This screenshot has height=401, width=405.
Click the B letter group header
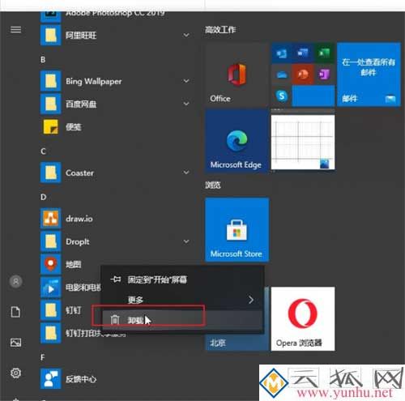43,59
